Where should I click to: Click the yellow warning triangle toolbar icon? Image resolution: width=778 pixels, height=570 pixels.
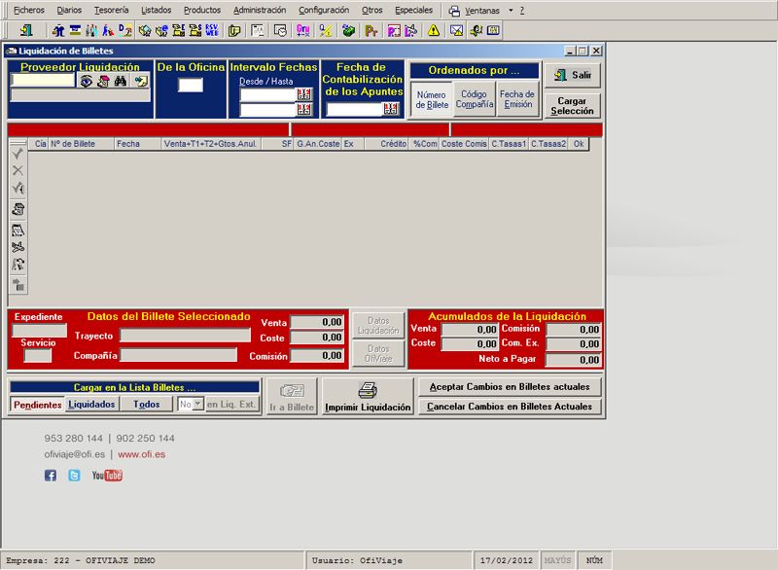tap(434, 30)
